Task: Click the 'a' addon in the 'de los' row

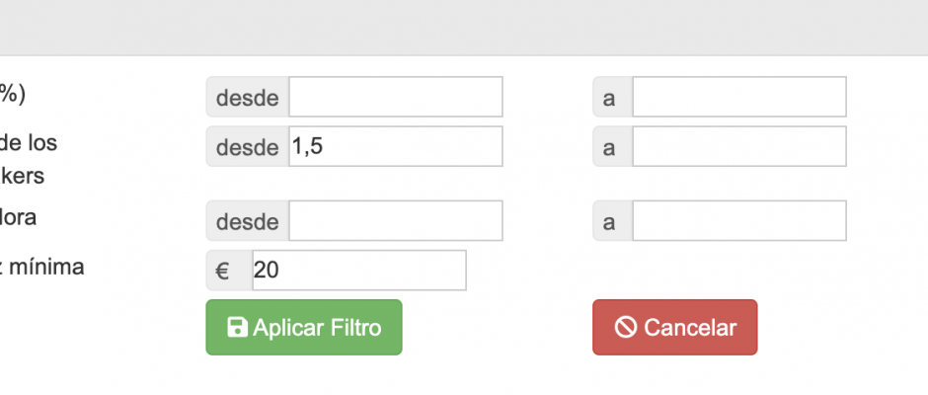Action: (x=612, y=146)
